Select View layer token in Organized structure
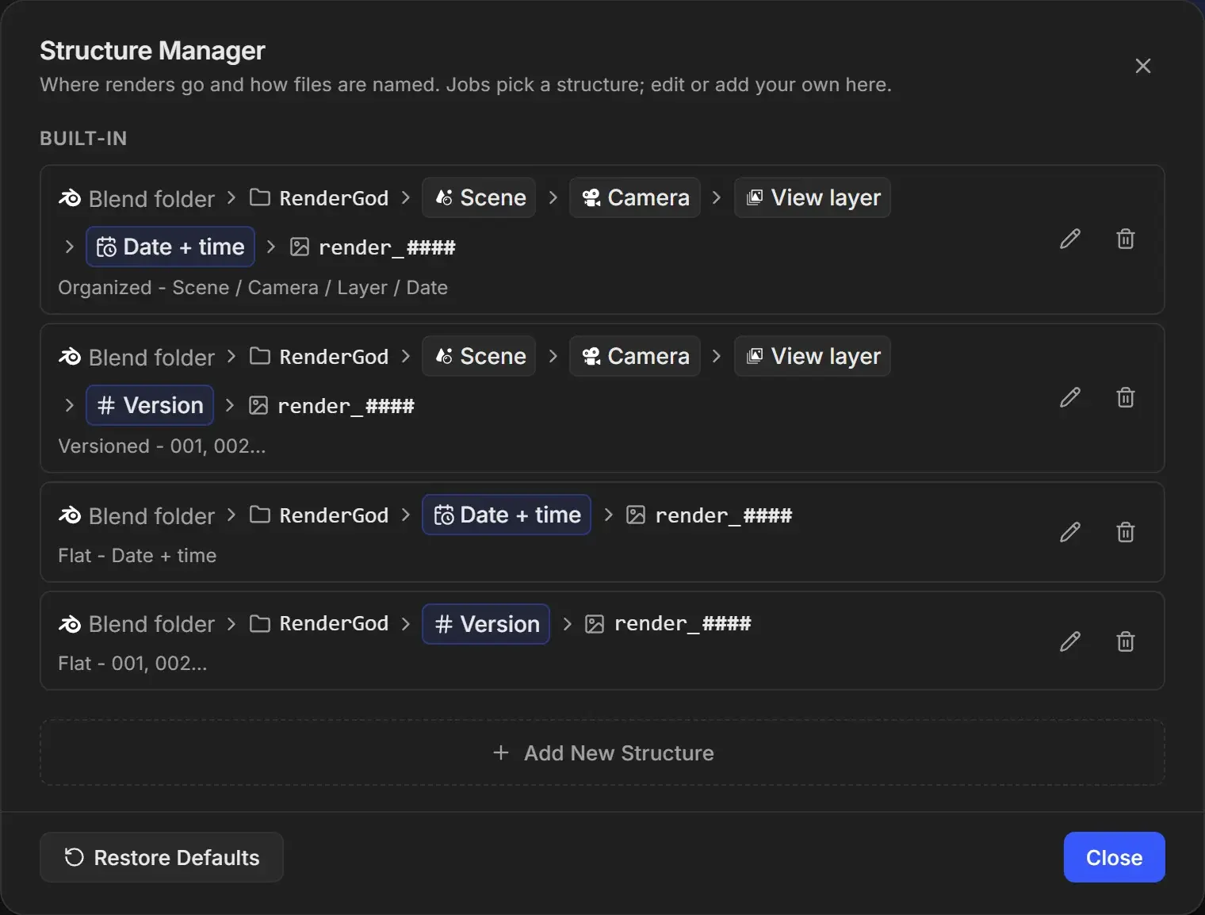The width and height of the screenshot is (1205, 915). [813, 197]
